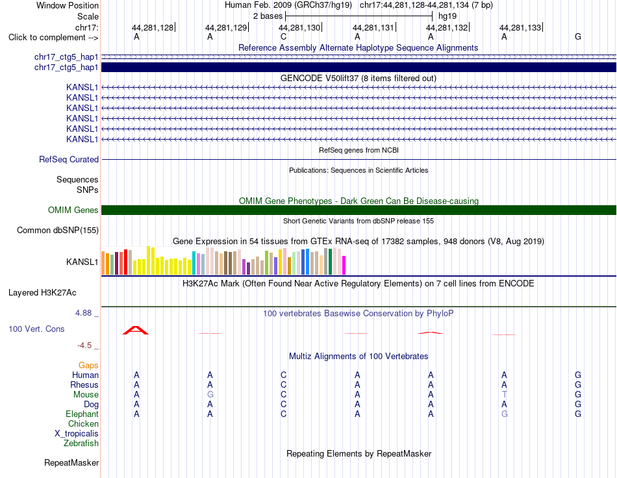Click the Mouse species label
This screenshot has width=617, height=478.
pos(86,395)
